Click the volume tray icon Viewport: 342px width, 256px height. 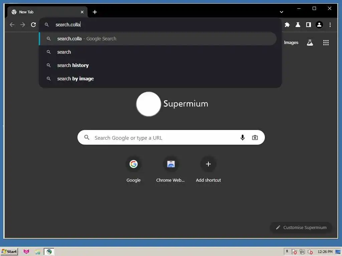310,252
